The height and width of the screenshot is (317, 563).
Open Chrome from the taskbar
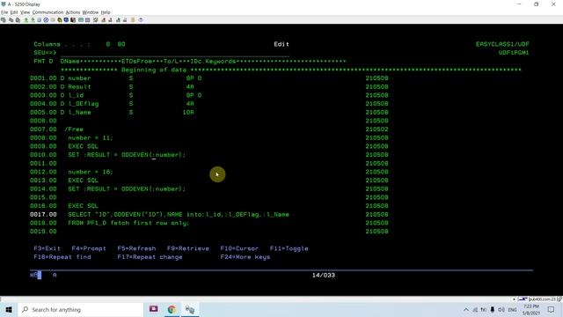click(x=172, y=309)
